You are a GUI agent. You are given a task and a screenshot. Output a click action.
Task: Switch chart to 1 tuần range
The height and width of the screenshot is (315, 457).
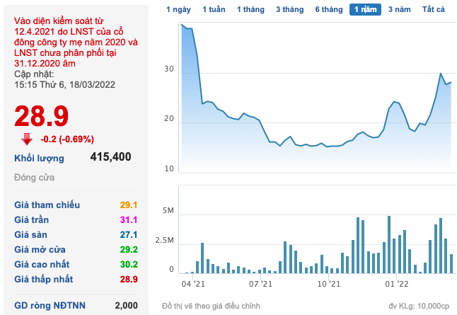tap(214, 10)
